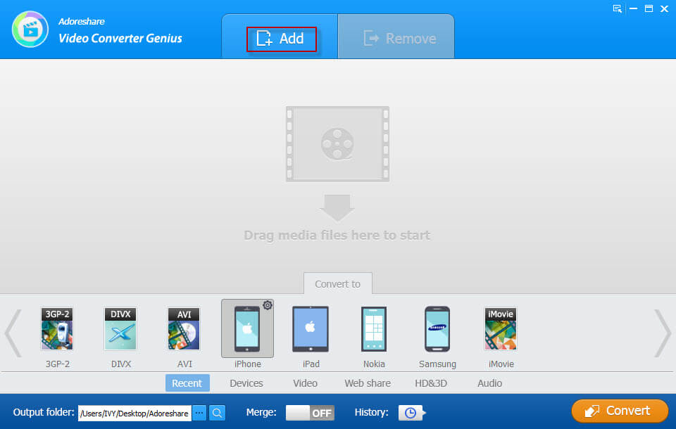The height and width of the screenshot is (429, 676).
Task: Select the 3GP-2 format icon
Action: [57, 329]
